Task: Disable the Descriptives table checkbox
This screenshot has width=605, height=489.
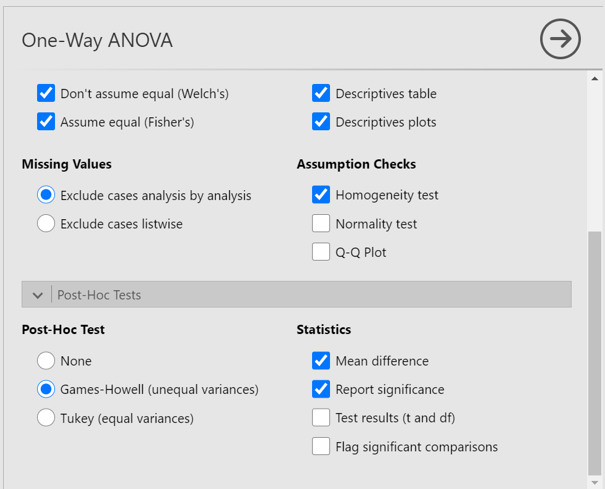Action: 321,93
